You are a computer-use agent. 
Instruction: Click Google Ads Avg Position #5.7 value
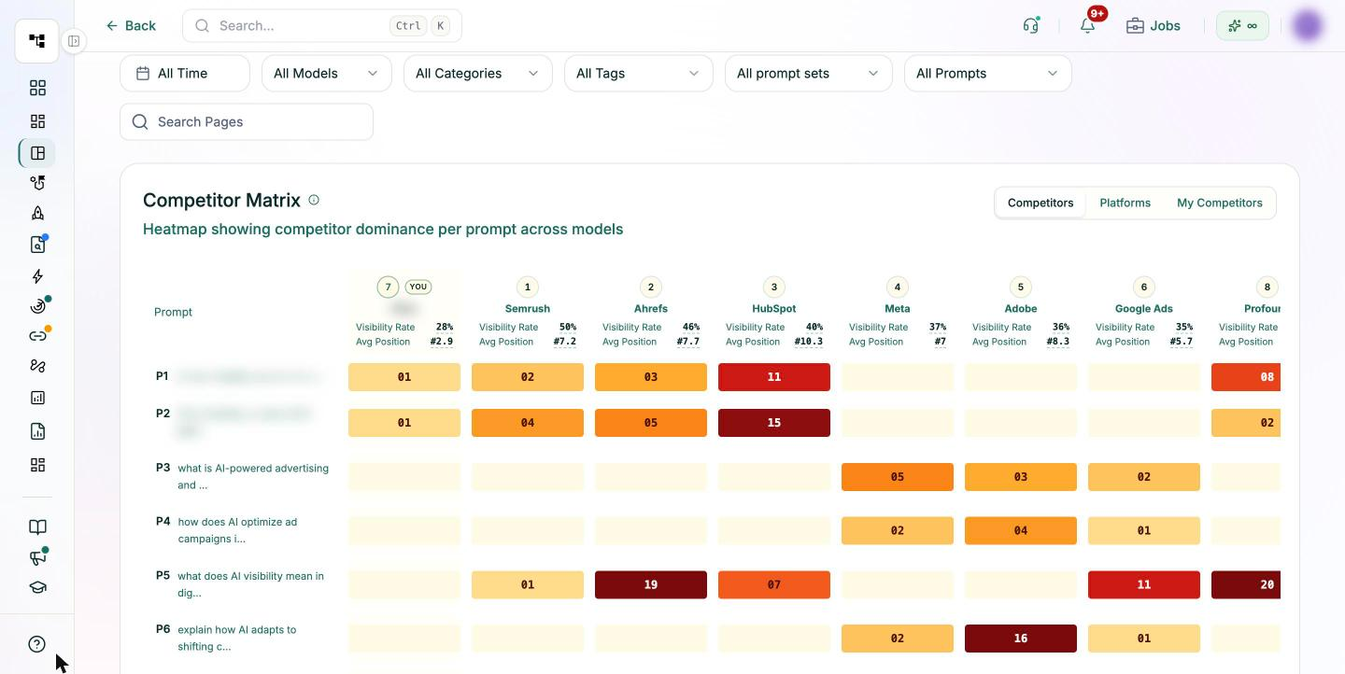click(x=1182, y=342)
